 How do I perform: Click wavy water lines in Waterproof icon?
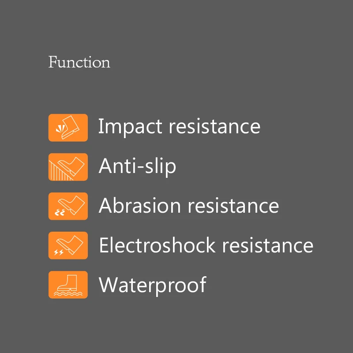[x=68, y=293]
